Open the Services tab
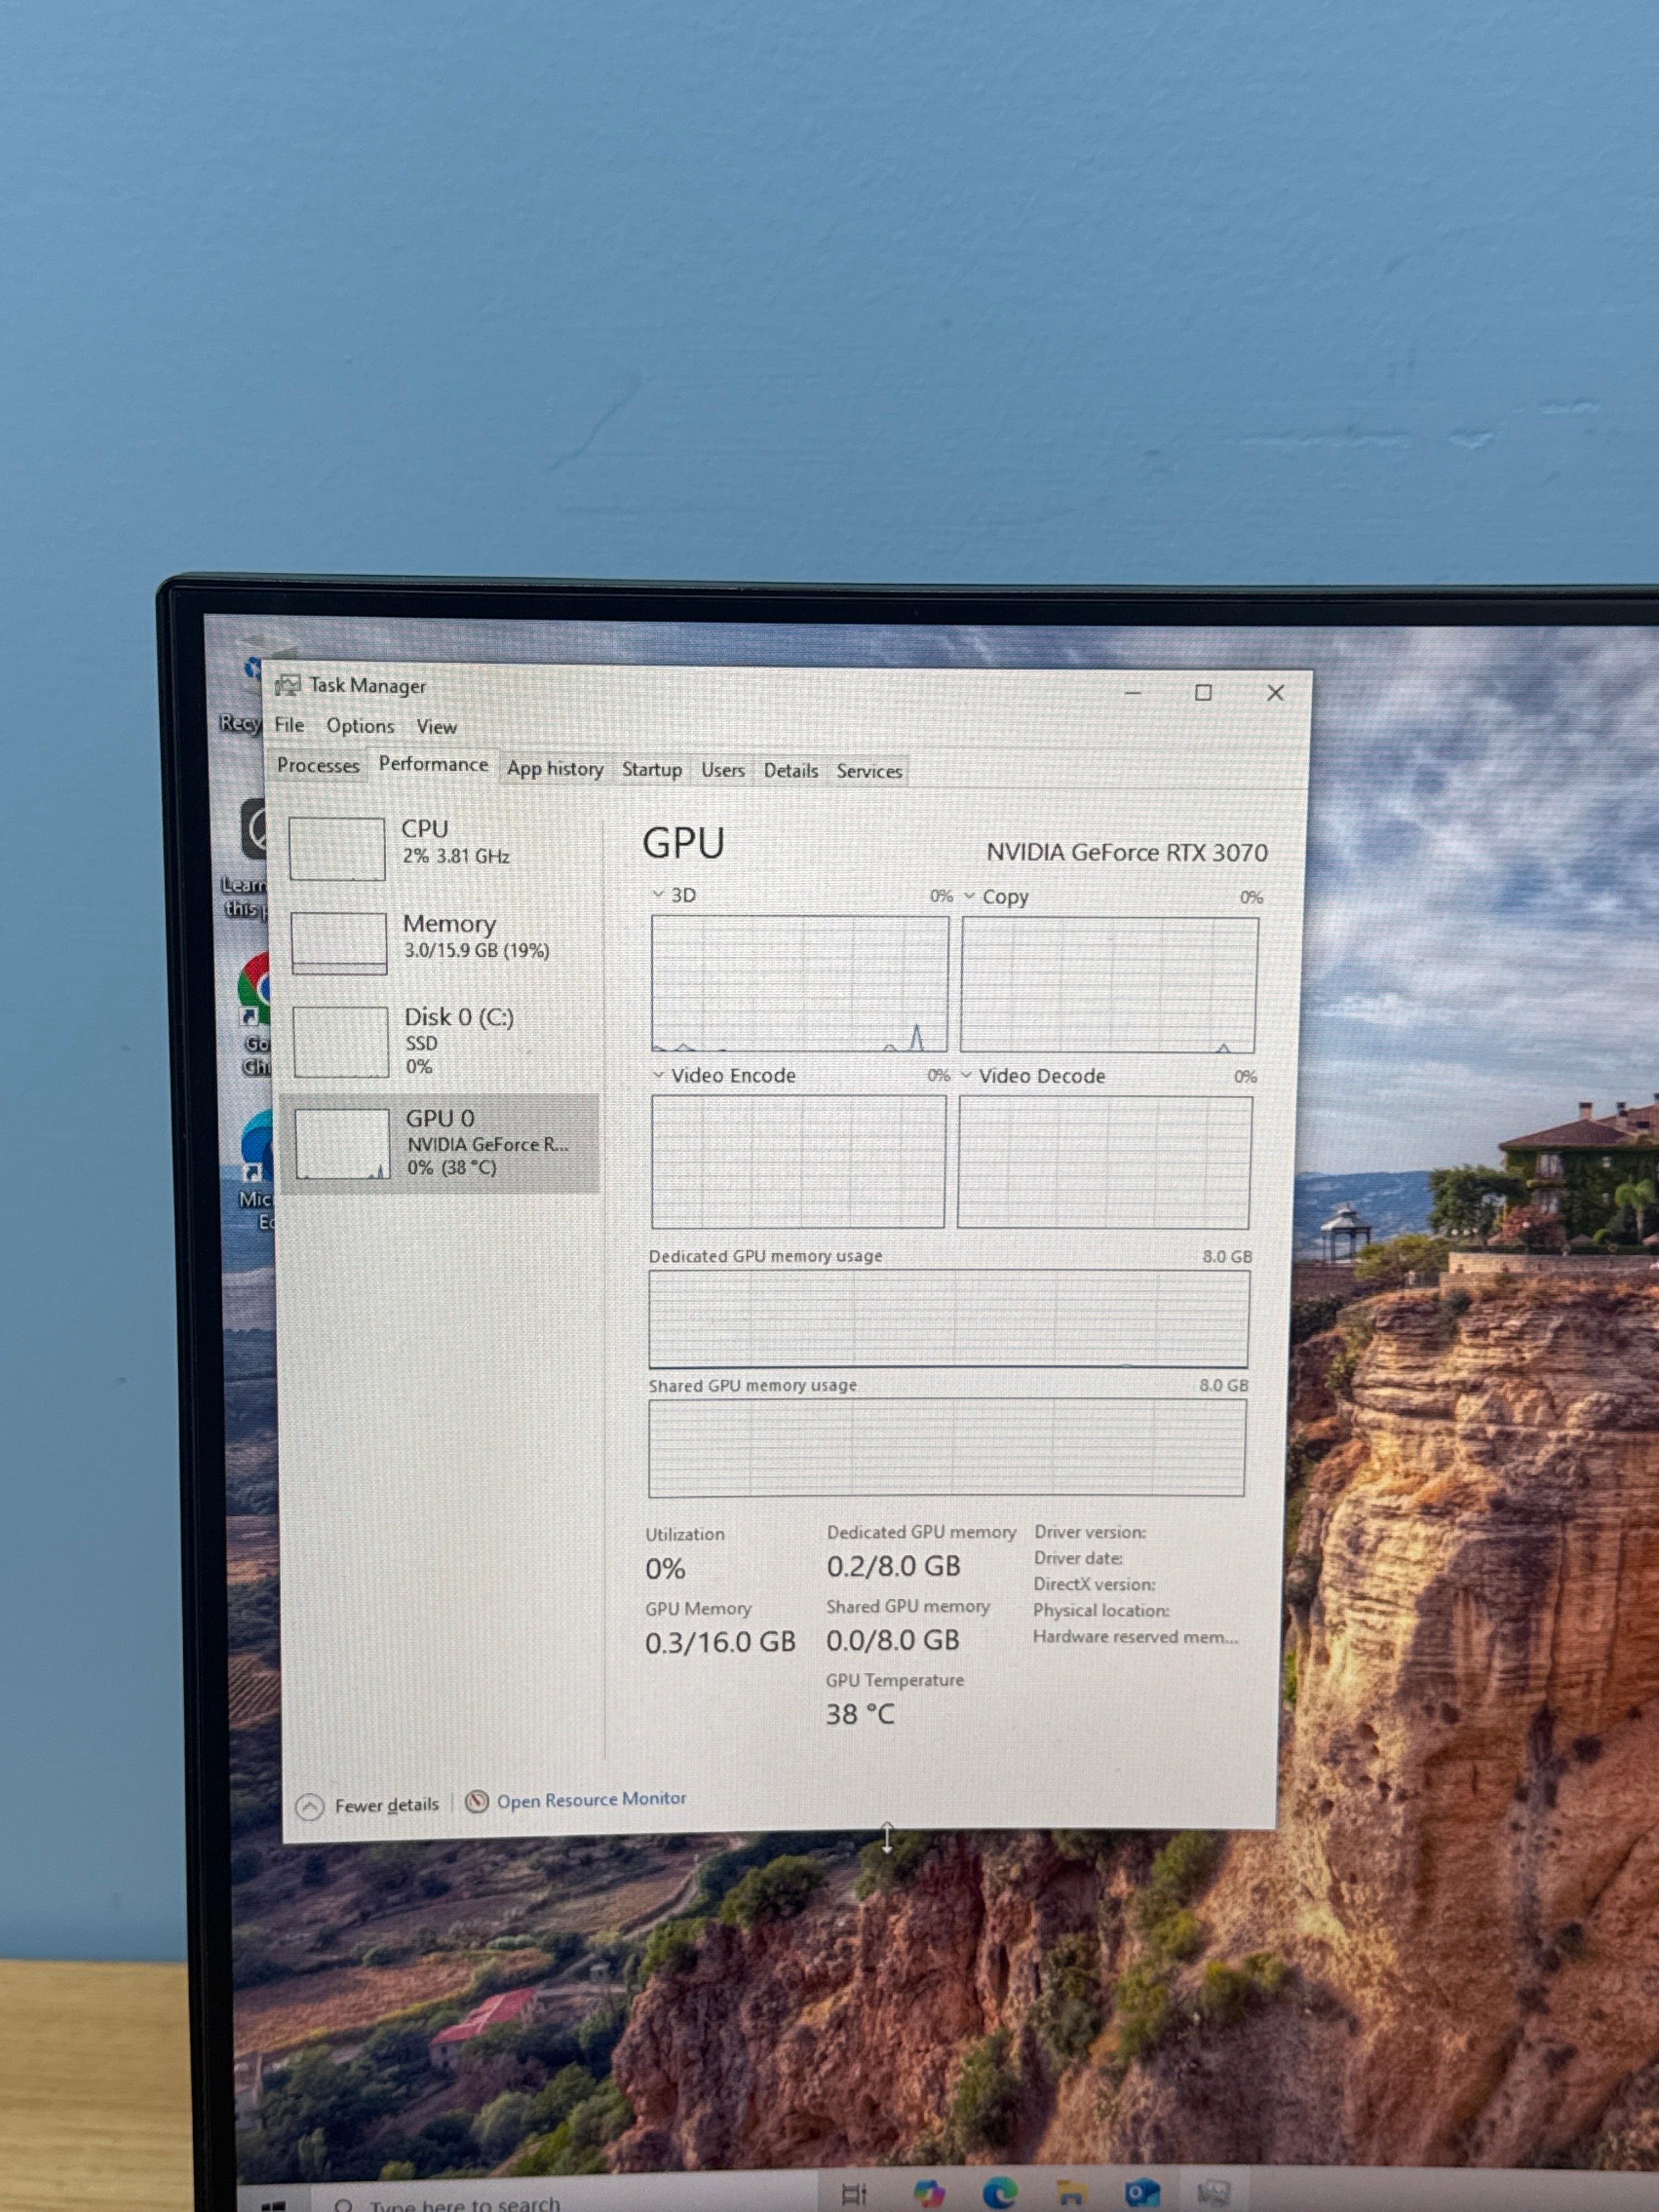The width and height of the screenshot is (1659, 2212). point(869,771)
